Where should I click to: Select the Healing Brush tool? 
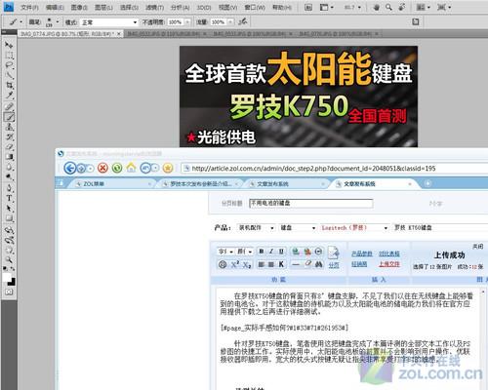[x=9, y=106]
